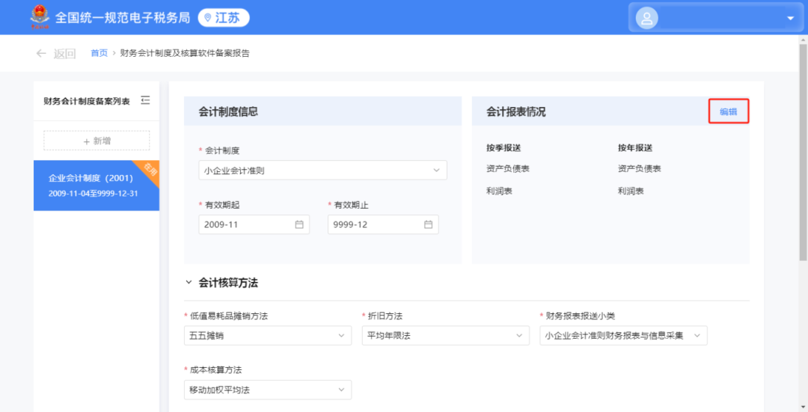Image resolution: width=808 pixels, height=412 pixels.
Task: Click the 在用 corner badge
Action: pos(150,170)
